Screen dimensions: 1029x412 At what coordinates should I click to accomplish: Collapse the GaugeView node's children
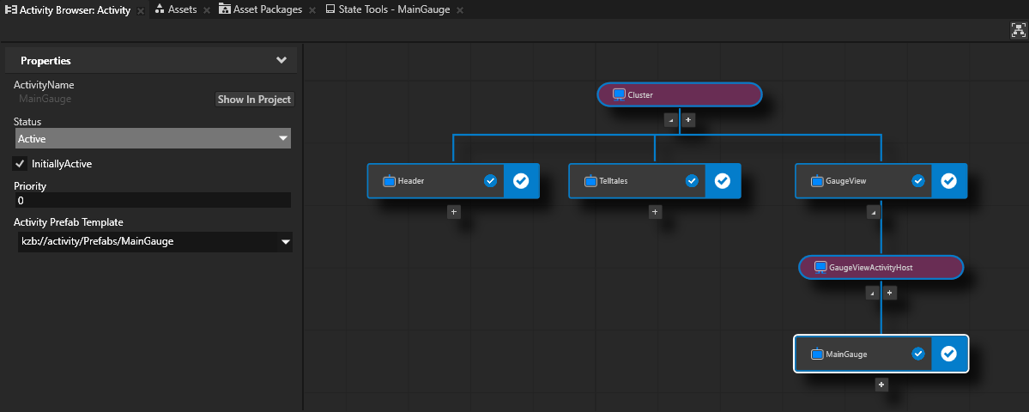pyautogui.click(x=873, y=211)
